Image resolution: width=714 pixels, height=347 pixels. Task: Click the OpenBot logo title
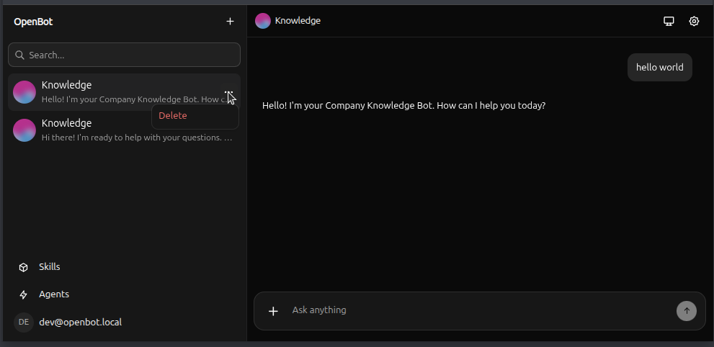click(33, 22)
